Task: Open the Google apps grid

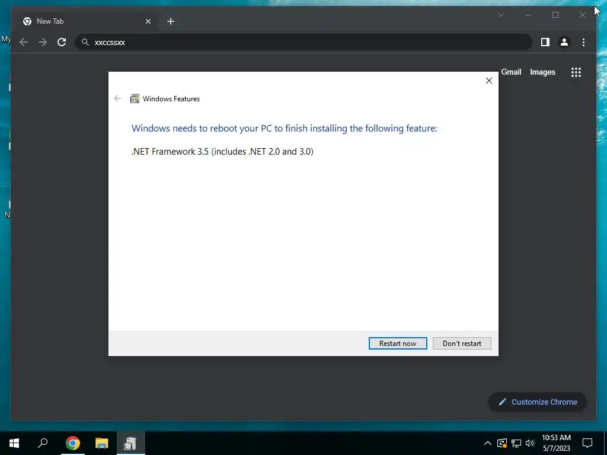Action: (x=576, y=72)
